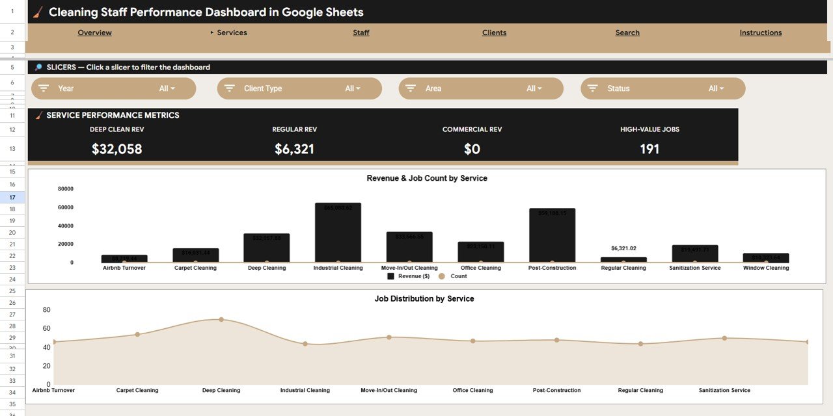This screenshot has height=416, width=833.
Task: Click the 191 High-Value Jobs value
Action: (x=649, y=149)
